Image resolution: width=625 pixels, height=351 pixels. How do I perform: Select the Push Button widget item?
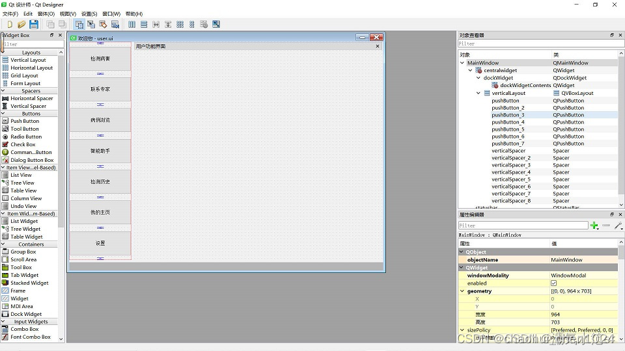click(25, 121)
